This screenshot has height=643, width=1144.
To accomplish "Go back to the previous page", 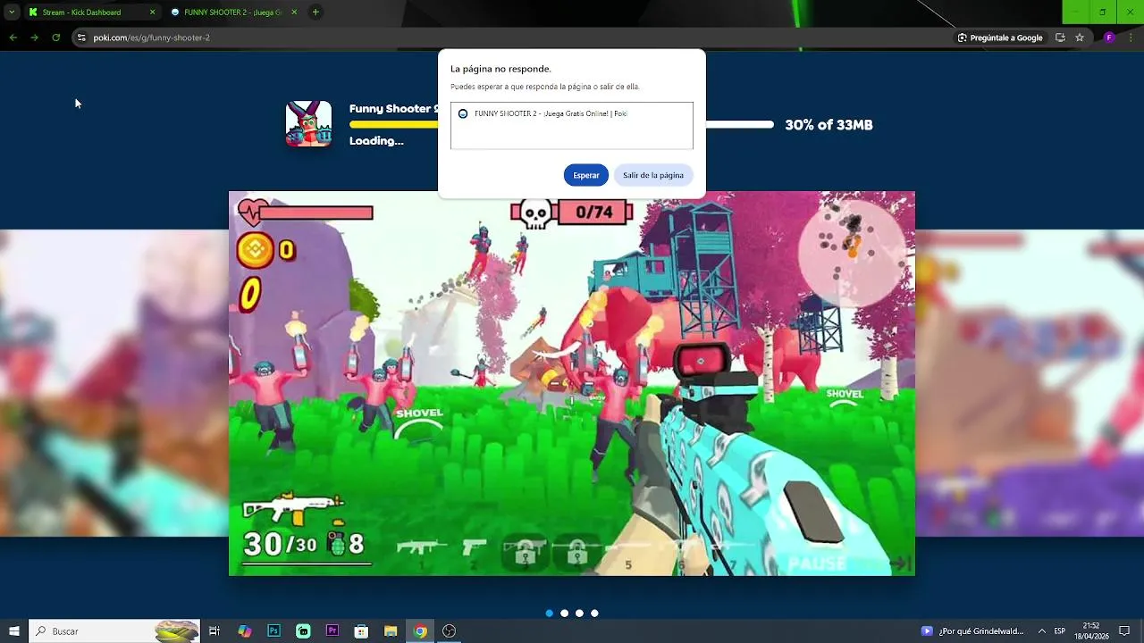I will 13,38.
